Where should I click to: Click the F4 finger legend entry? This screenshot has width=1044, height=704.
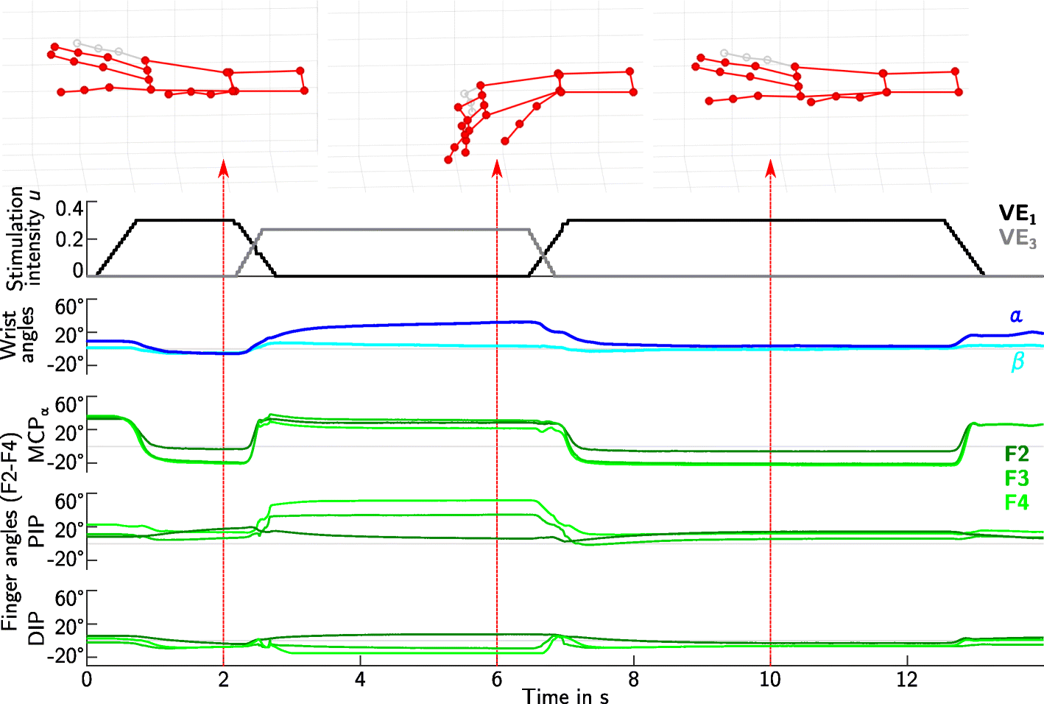(1017, 502)
